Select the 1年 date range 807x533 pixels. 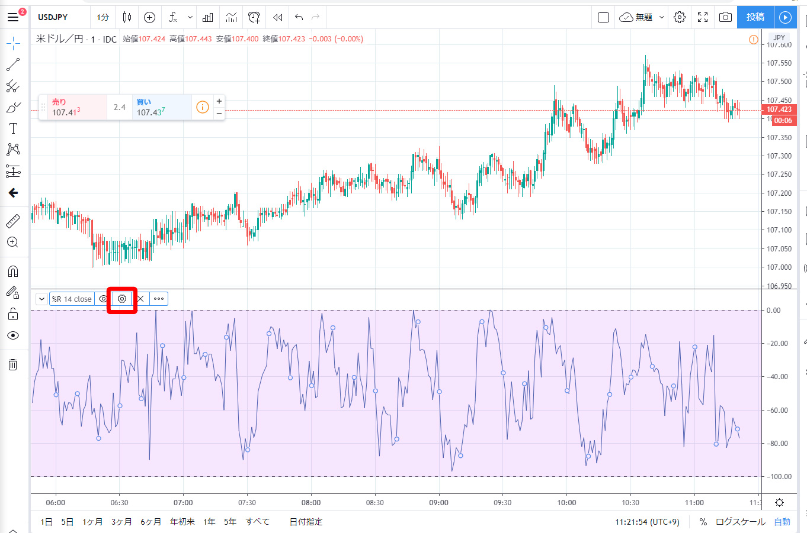point(209,522)
